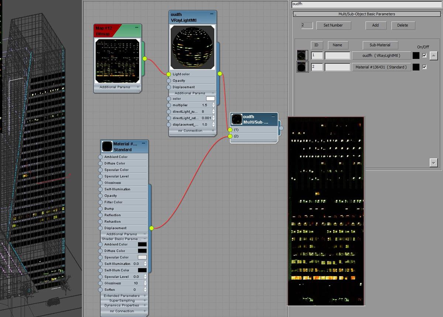Click the Add button
Viewport: 443px width, 317px height.
(375, 25)
